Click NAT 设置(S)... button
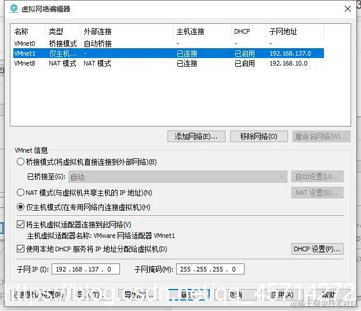Image resolution: width=361 pixels, height=311 pixels. coord(318,193)
